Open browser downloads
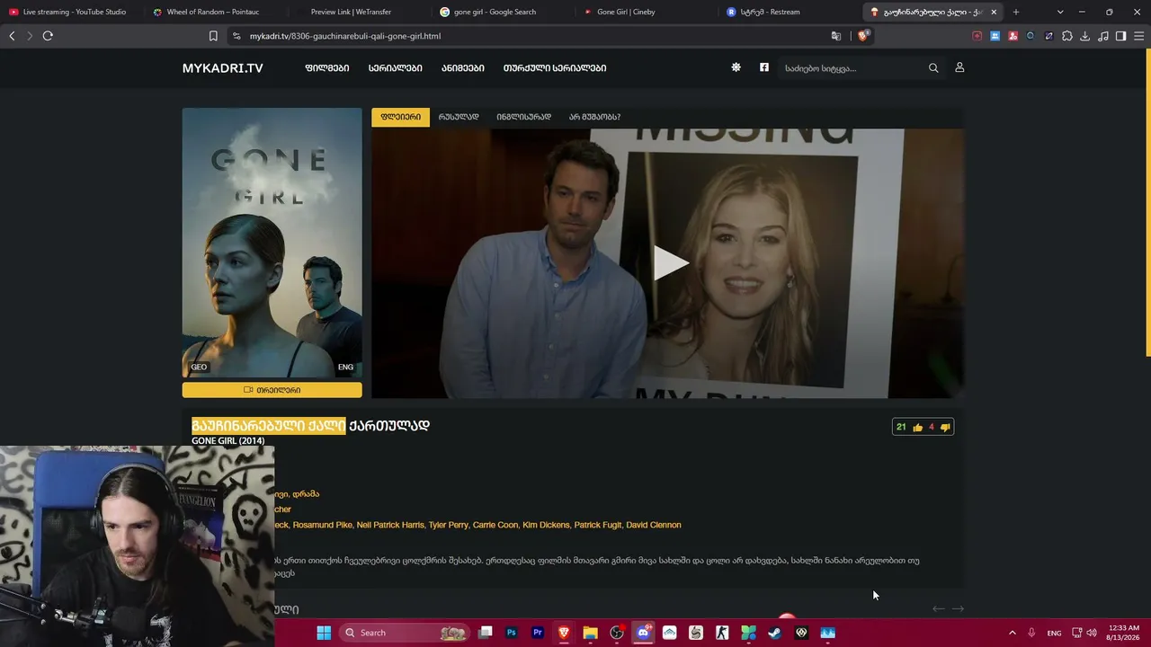This screenshot has height=647, width=1151. 1084,36
